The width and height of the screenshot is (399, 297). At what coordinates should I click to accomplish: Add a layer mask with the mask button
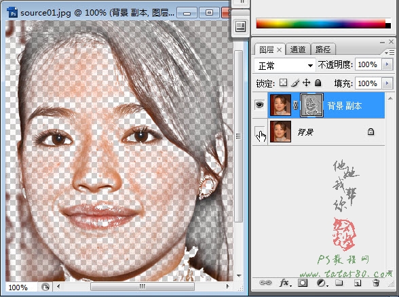(x=303, y=283)
